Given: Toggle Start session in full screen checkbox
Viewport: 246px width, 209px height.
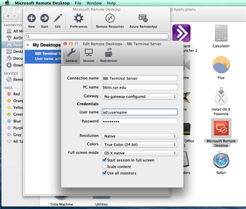Looking at the screenshot, I should (x=104, y=160).
